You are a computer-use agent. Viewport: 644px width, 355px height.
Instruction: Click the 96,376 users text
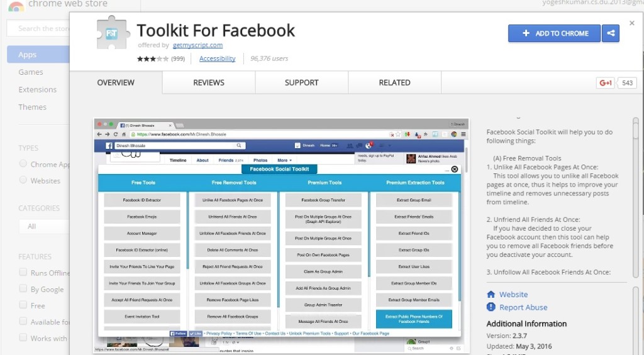[269, 58]
